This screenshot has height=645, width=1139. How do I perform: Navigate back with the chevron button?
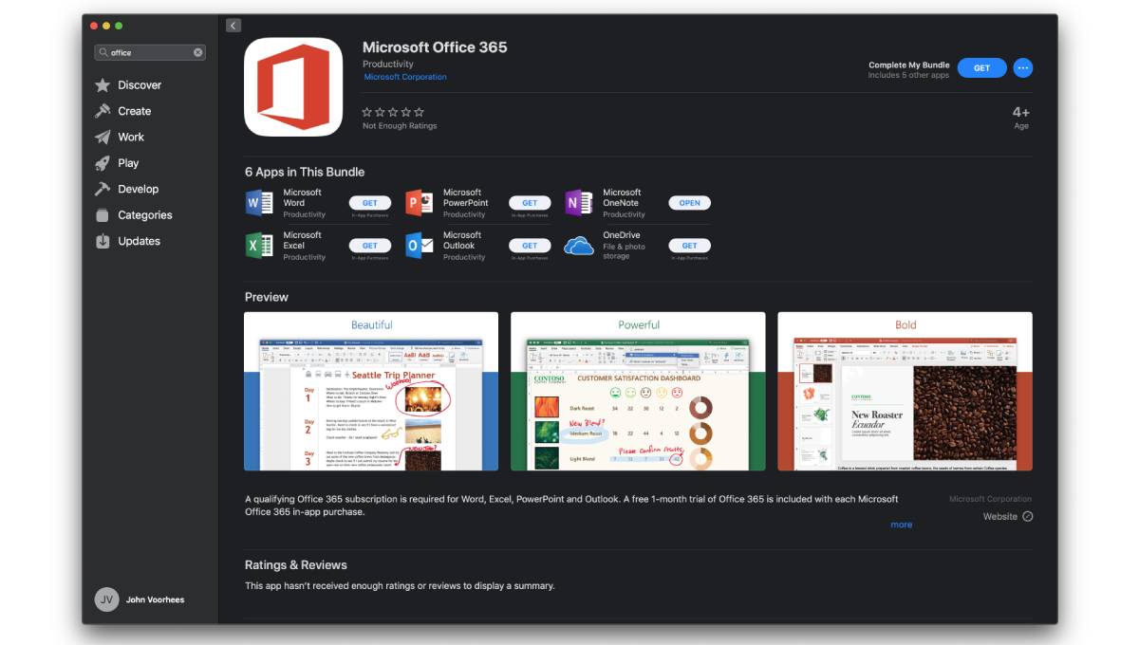tap(233, 25)
